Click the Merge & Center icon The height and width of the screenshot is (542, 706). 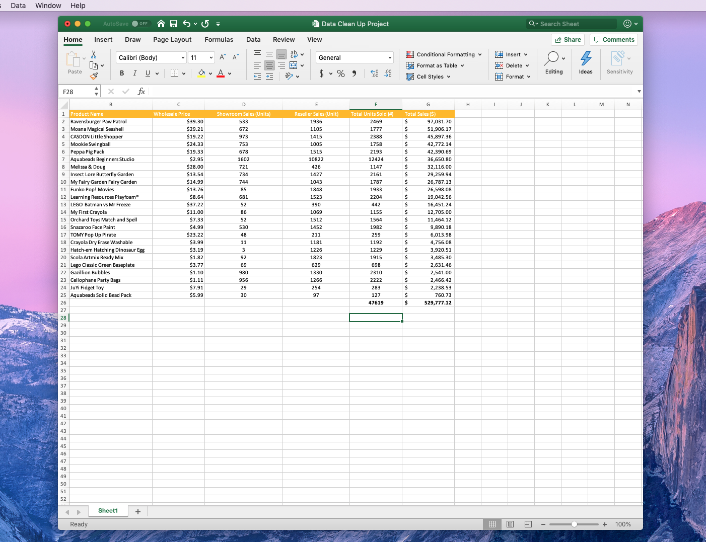click(x=294, y=65)
